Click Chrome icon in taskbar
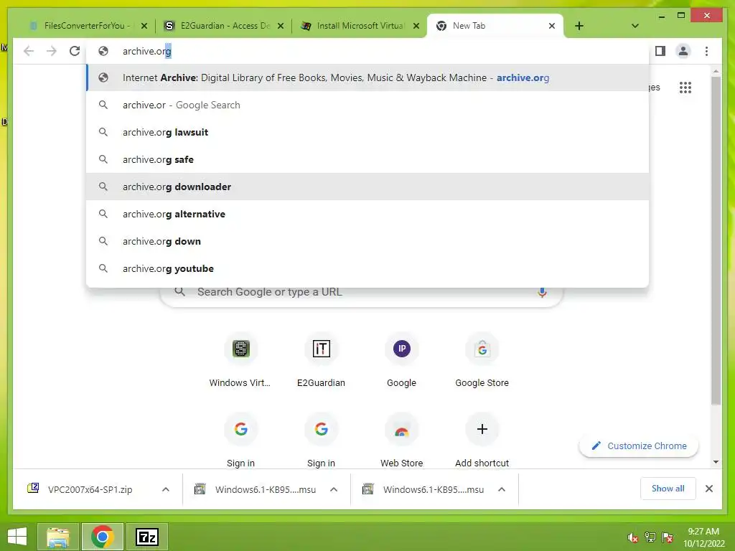Viewport: 735px width, 551px height. [x=103, y=537]
